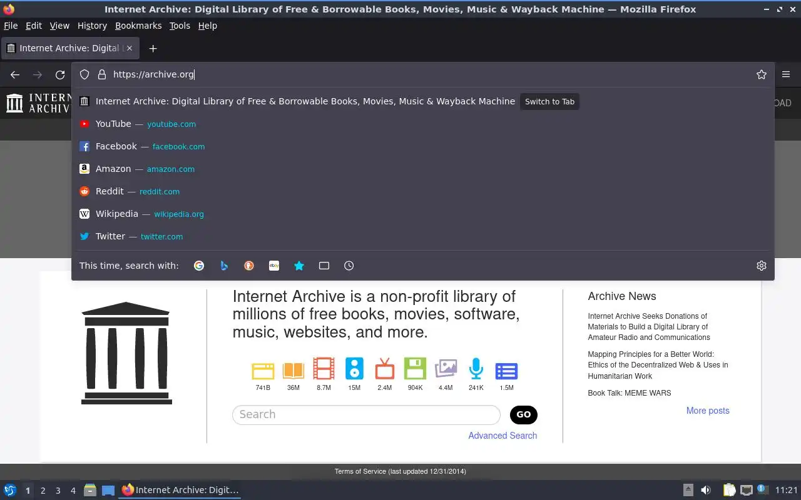
Task: Switch to workspace 4 in taskbar
Action: pyautogui.click(x=73, y=491)
